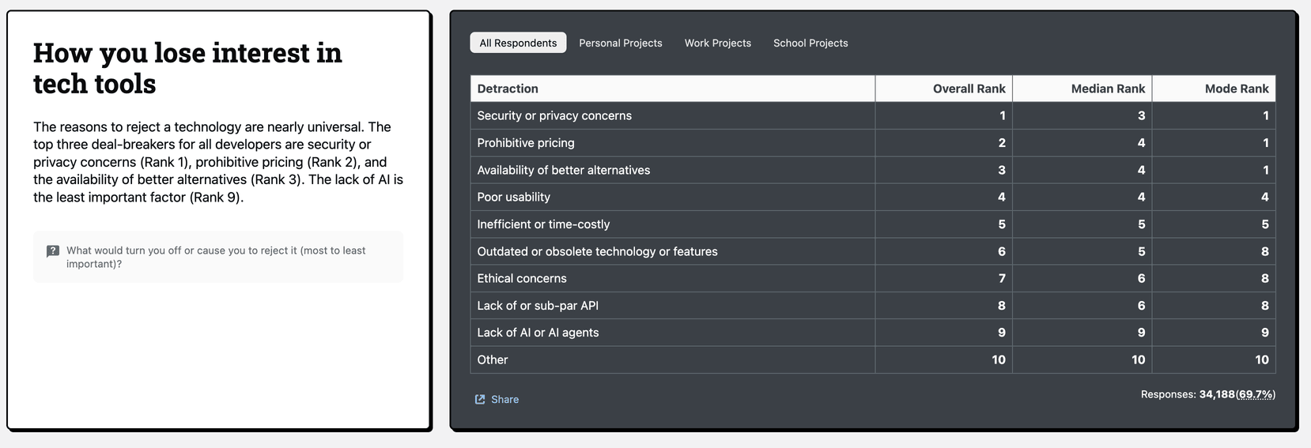This screenshot has height=448, width=1311.
Task: Click the Share link text
Action: (x=504, y=400)
